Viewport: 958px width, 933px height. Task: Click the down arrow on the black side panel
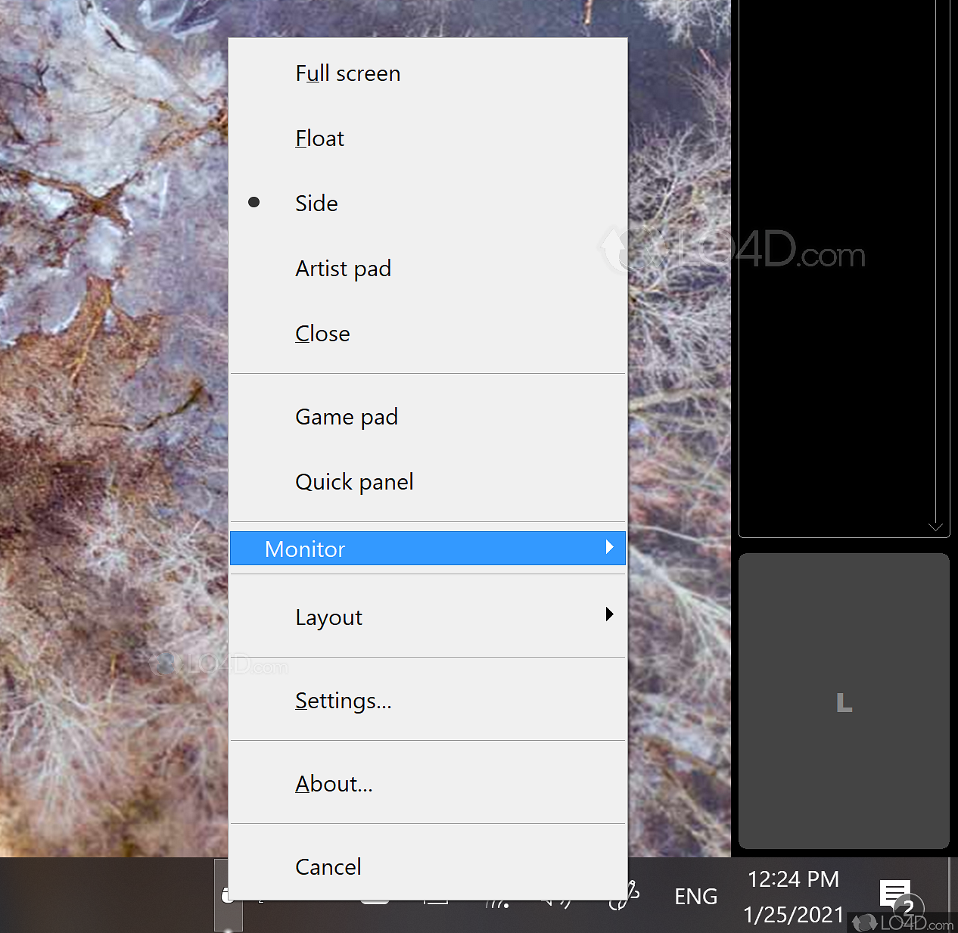(935, 527)
